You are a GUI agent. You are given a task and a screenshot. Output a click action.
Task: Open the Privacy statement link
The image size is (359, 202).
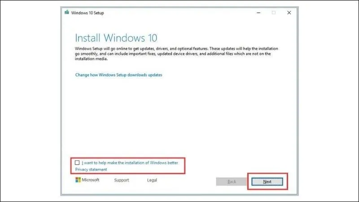click(x=91, y=170)
